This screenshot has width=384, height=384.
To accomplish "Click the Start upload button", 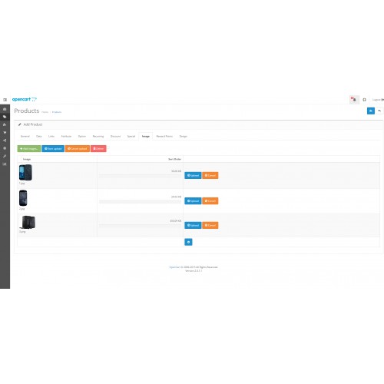I will pyautogui.click(x=53, y=149).
